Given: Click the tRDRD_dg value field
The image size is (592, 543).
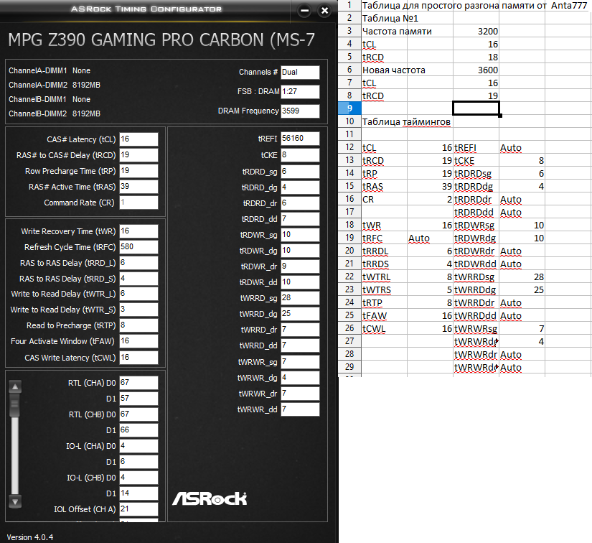Looking at the screenshot, I should click(300, 187).
